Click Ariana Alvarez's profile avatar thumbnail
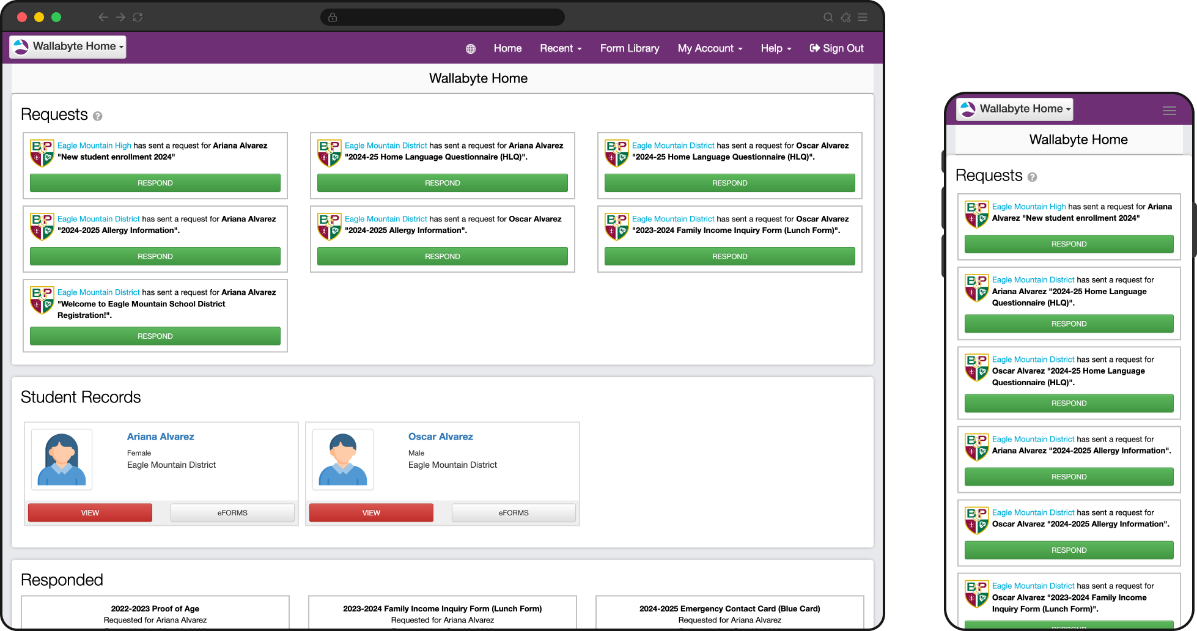The image size is (1197, 631). 62,459
